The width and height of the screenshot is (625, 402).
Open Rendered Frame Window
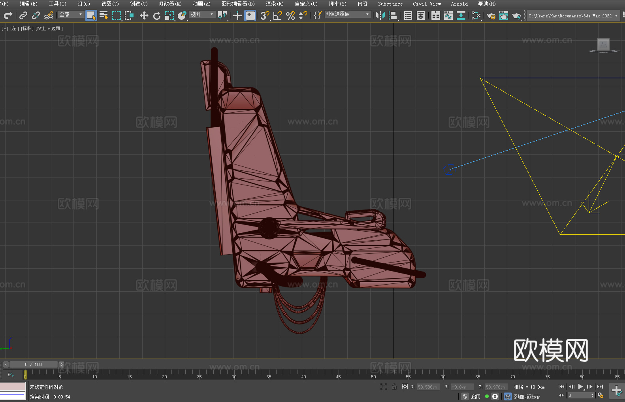pyautogui.click(x=504, y=15)
